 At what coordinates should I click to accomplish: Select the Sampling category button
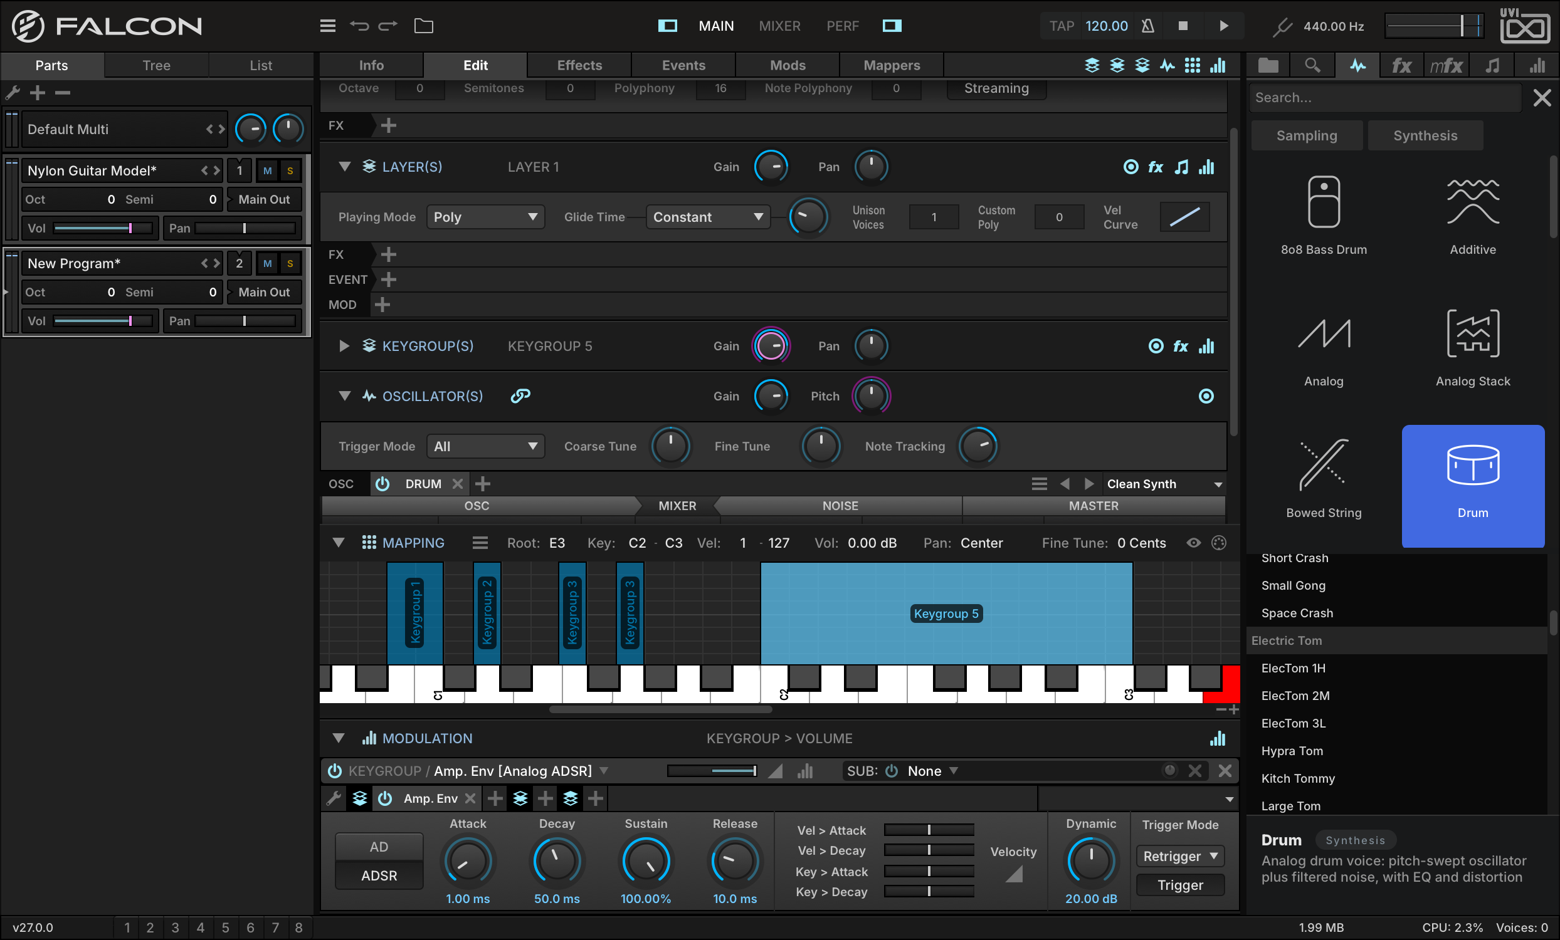point(1307,135)
